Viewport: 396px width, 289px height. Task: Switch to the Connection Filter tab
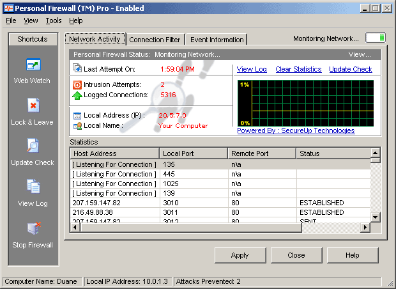click(155, 40)
